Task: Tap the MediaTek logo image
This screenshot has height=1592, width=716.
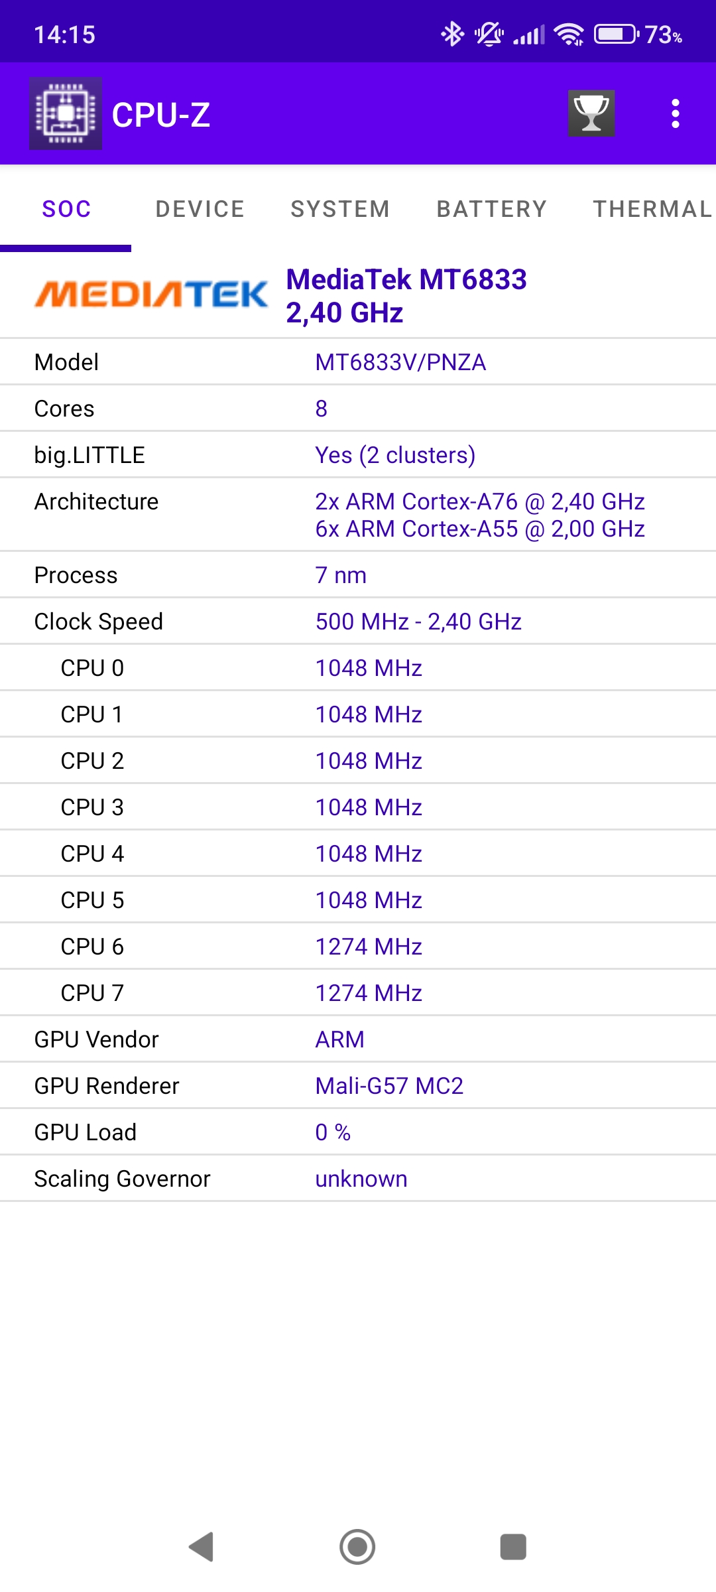Action: (x=151, y=295)
